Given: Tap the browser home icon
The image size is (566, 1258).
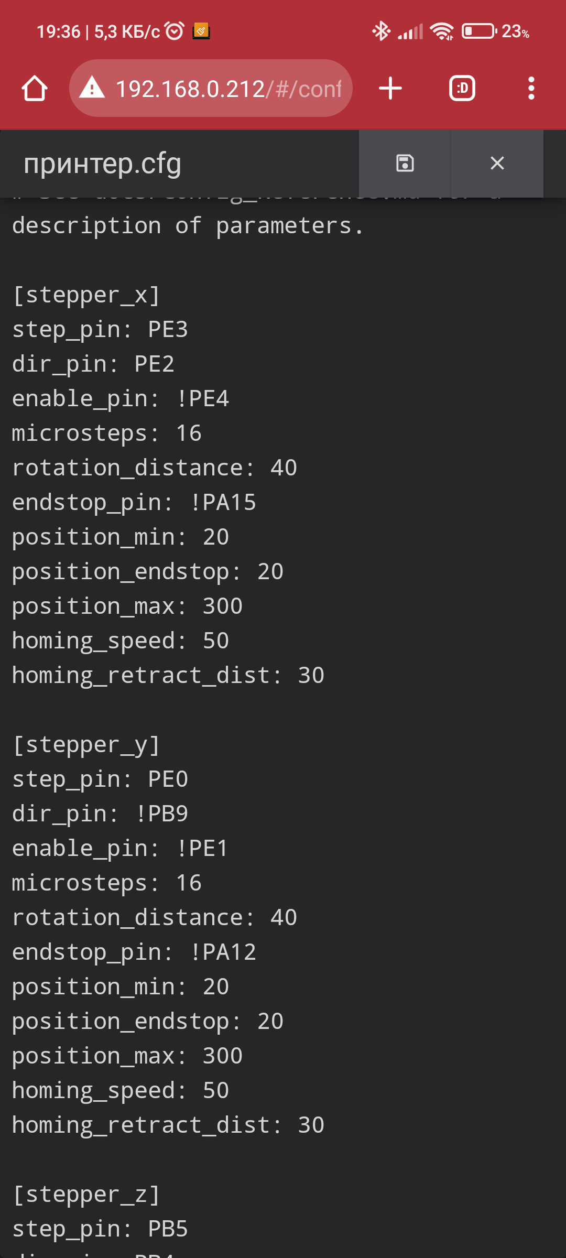Looking at the screenshot, I should coord(35,88).
